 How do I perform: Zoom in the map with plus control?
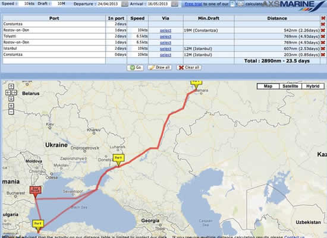tap(11, 106)
